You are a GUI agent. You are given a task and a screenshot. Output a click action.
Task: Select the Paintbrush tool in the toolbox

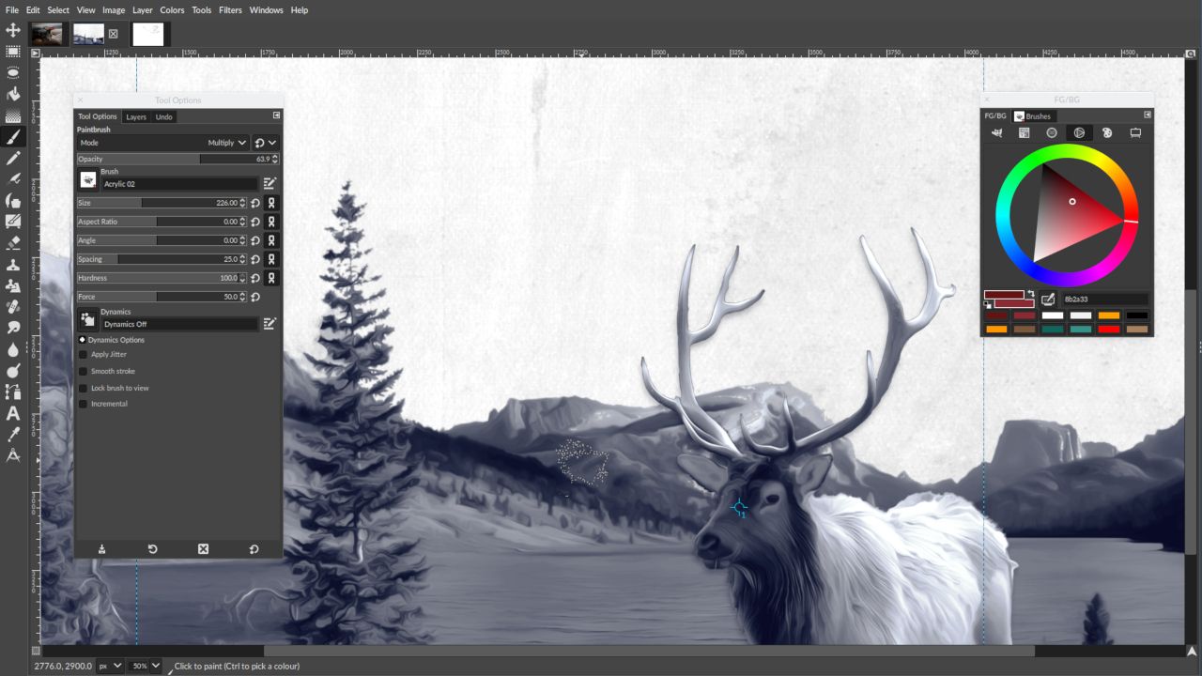pyautogui.click(x=13, y=137)
